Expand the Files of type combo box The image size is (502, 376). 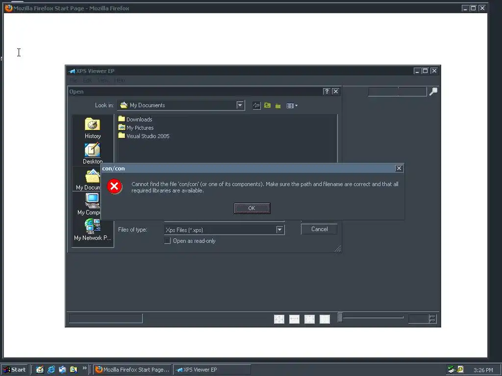(x=279, y=230)
